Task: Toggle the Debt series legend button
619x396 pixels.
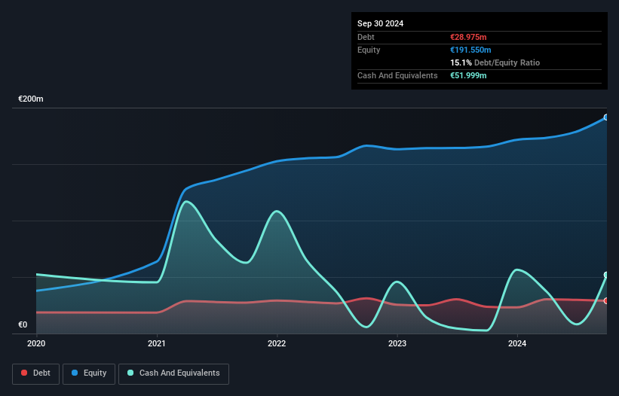Action: pos(36,373)
